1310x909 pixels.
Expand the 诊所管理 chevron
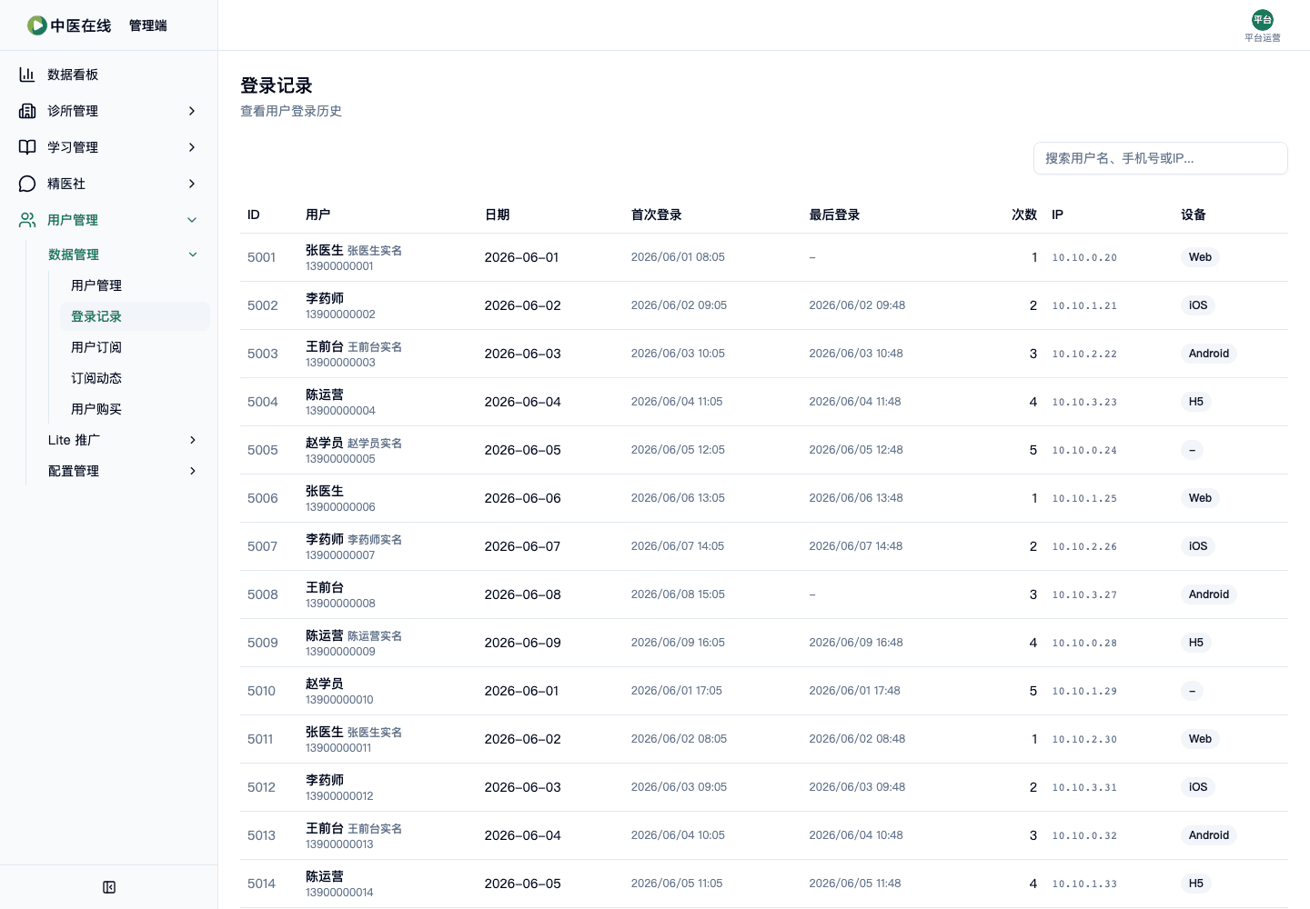click(x=192, y=111)
